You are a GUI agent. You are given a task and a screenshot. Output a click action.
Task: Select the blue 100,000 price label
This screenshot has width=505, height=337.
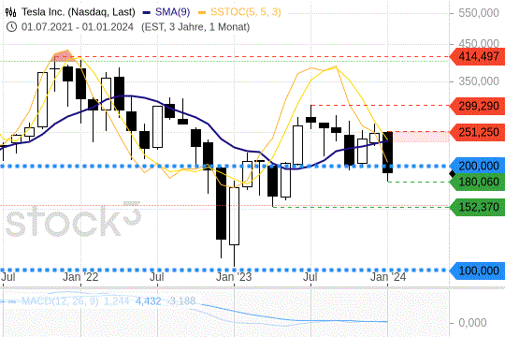pos(478,271)
